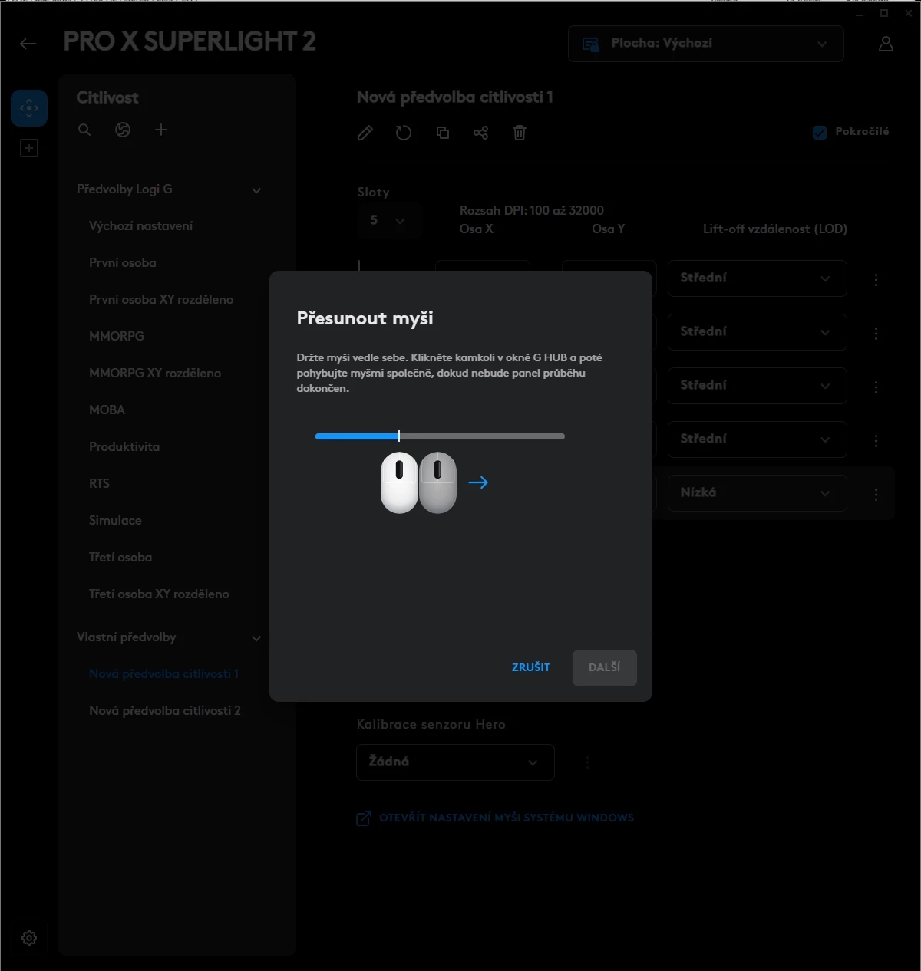Collapse Předvolby Logi G section
The image size is (921, 971).
pos(256,190)
